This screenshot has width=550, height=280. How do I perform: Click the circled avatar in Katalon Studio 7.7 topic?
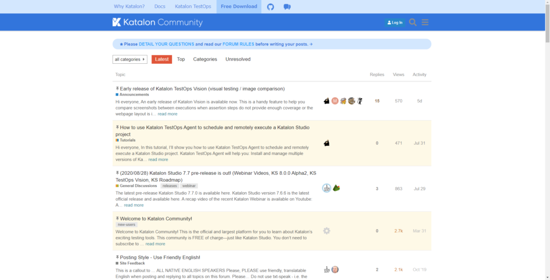327,188
